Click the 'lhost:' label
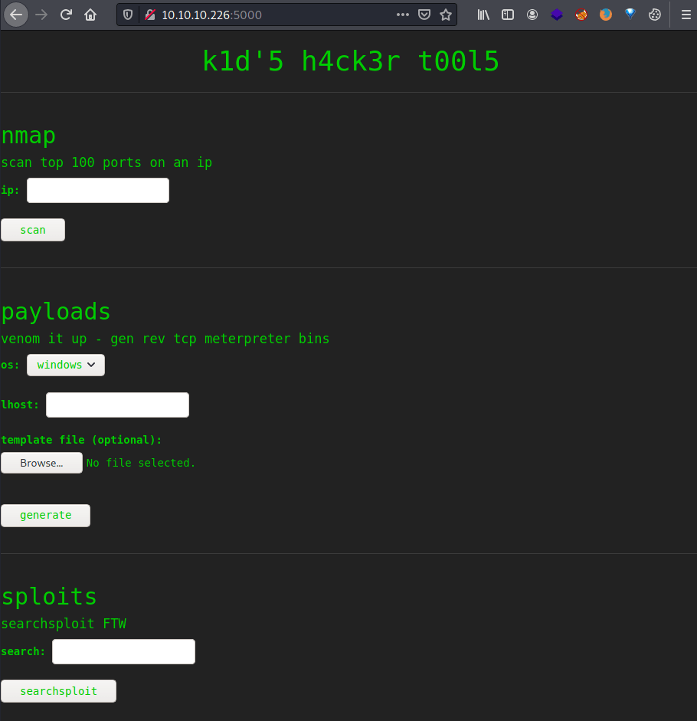This screenshot has height=721, width=697. tap(20, 405)
